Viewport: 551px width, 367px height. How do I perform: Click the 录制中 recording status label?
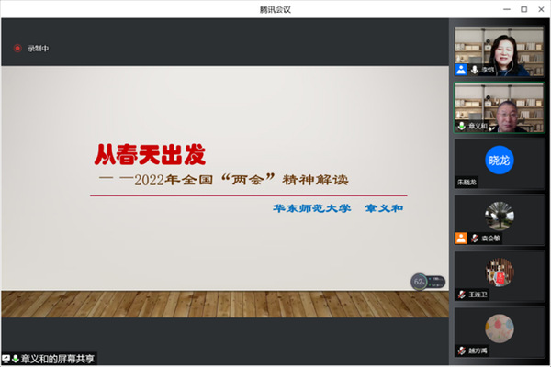click(36, 48)
